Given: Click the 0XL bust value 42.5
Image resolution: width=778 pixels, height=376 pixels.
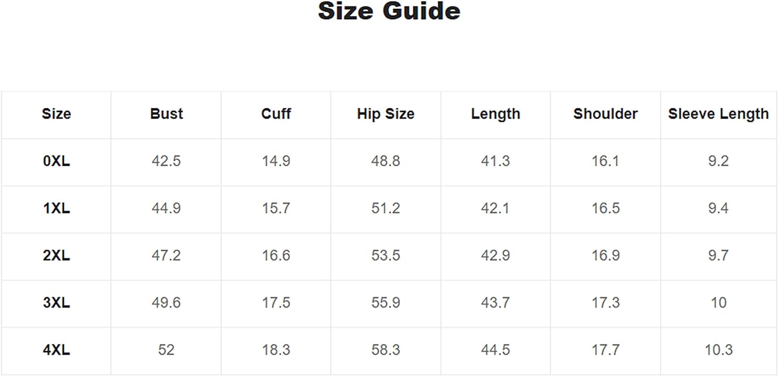Looking at the screenshot, I should [x=166, y=161].
